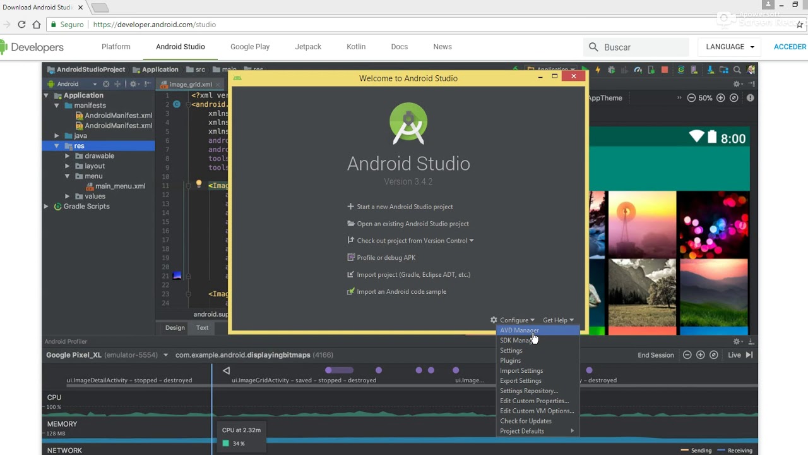
Task: Click Import an Android code sample
Action: click(396, 292)
